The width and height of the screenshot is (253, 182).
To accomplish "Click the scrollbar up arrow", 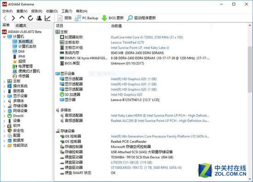I will tap(250, 25).
